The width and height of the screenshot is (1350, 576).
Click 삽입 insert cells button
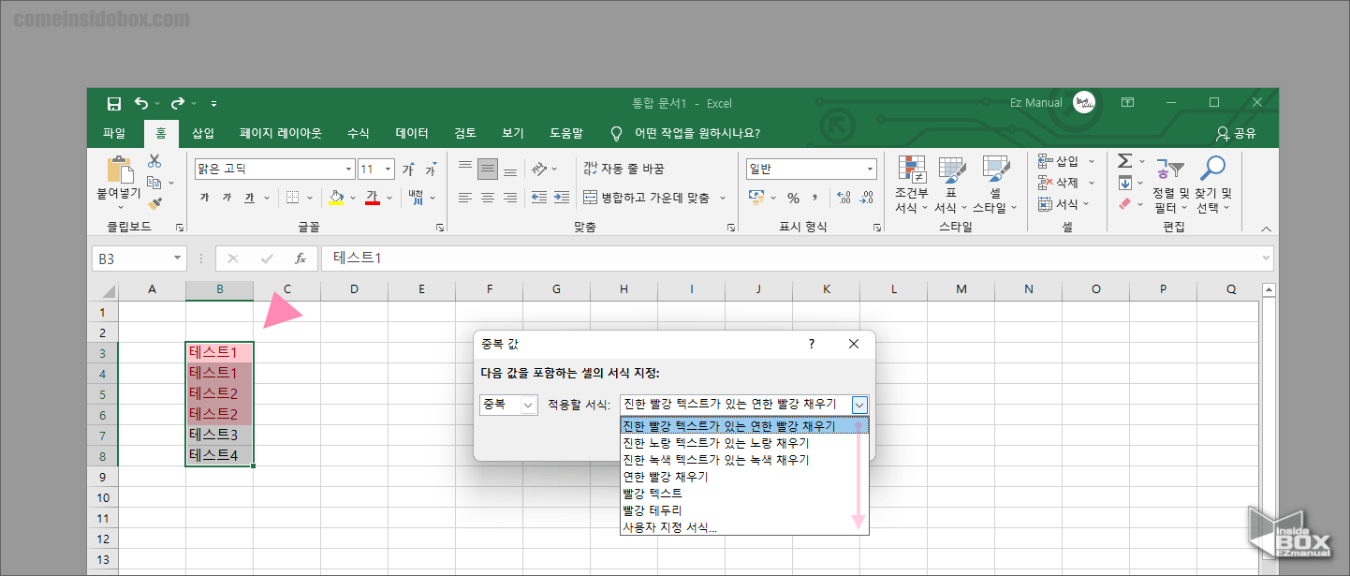(x=1066, y=161)
